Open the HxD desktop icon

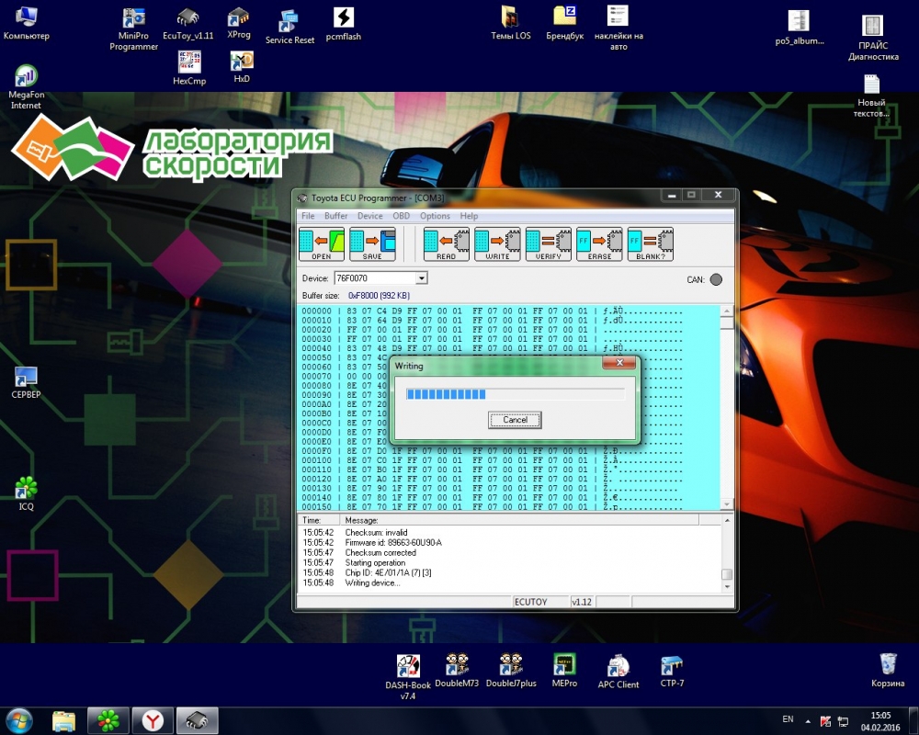pyautogui.click(x=242, y=67)
